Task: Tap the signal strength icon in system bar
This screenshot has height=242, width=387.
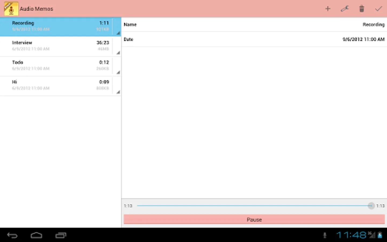Action: pyautogui.click(x=372, y=235)
